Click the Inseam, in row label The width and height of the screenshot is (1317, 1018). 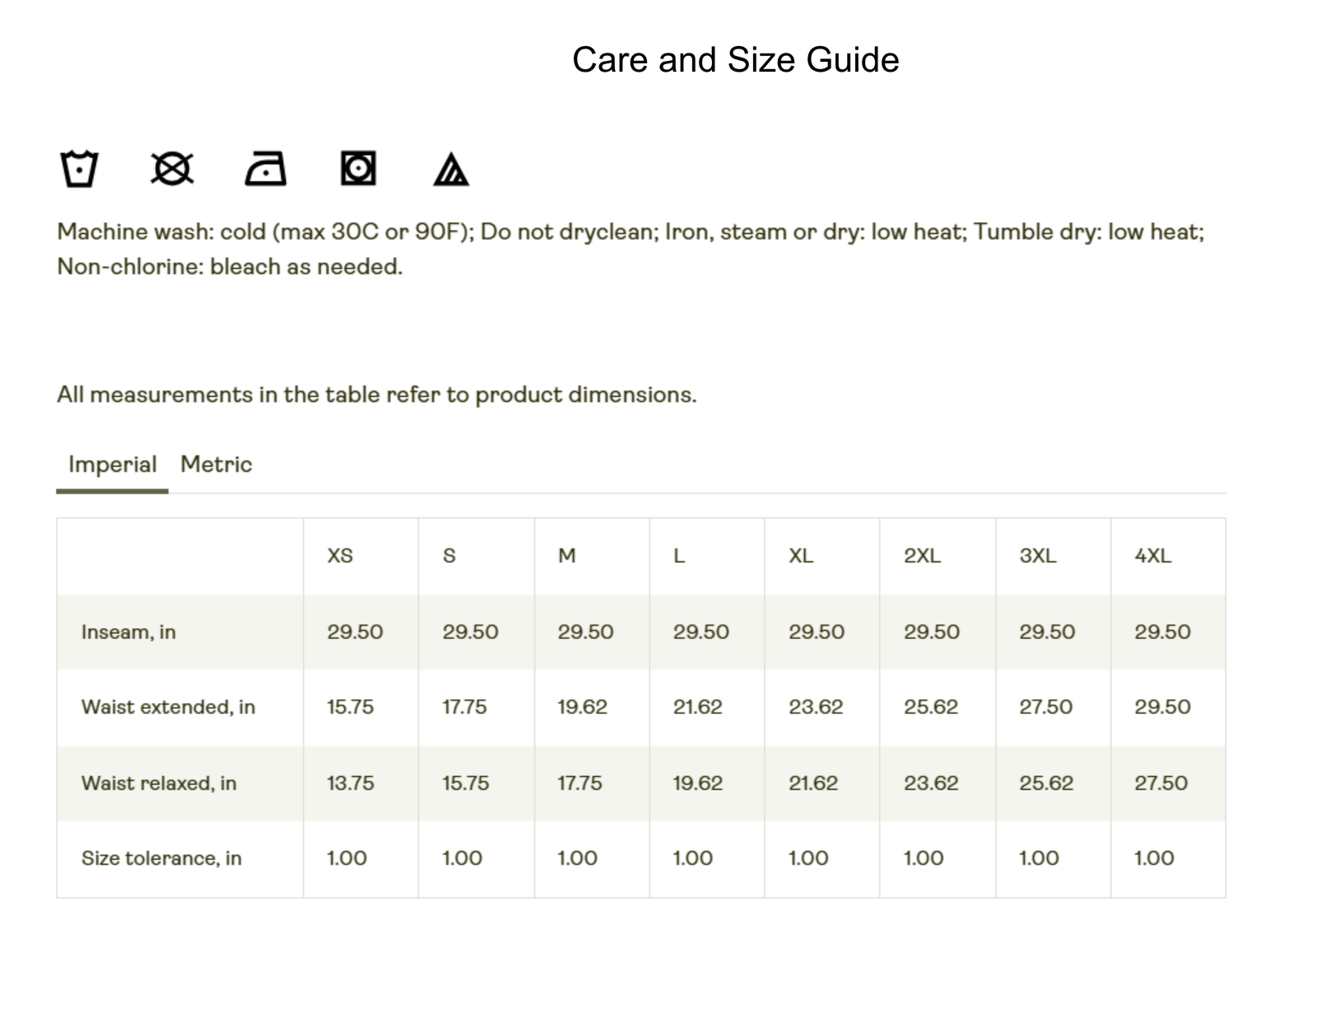128,632
